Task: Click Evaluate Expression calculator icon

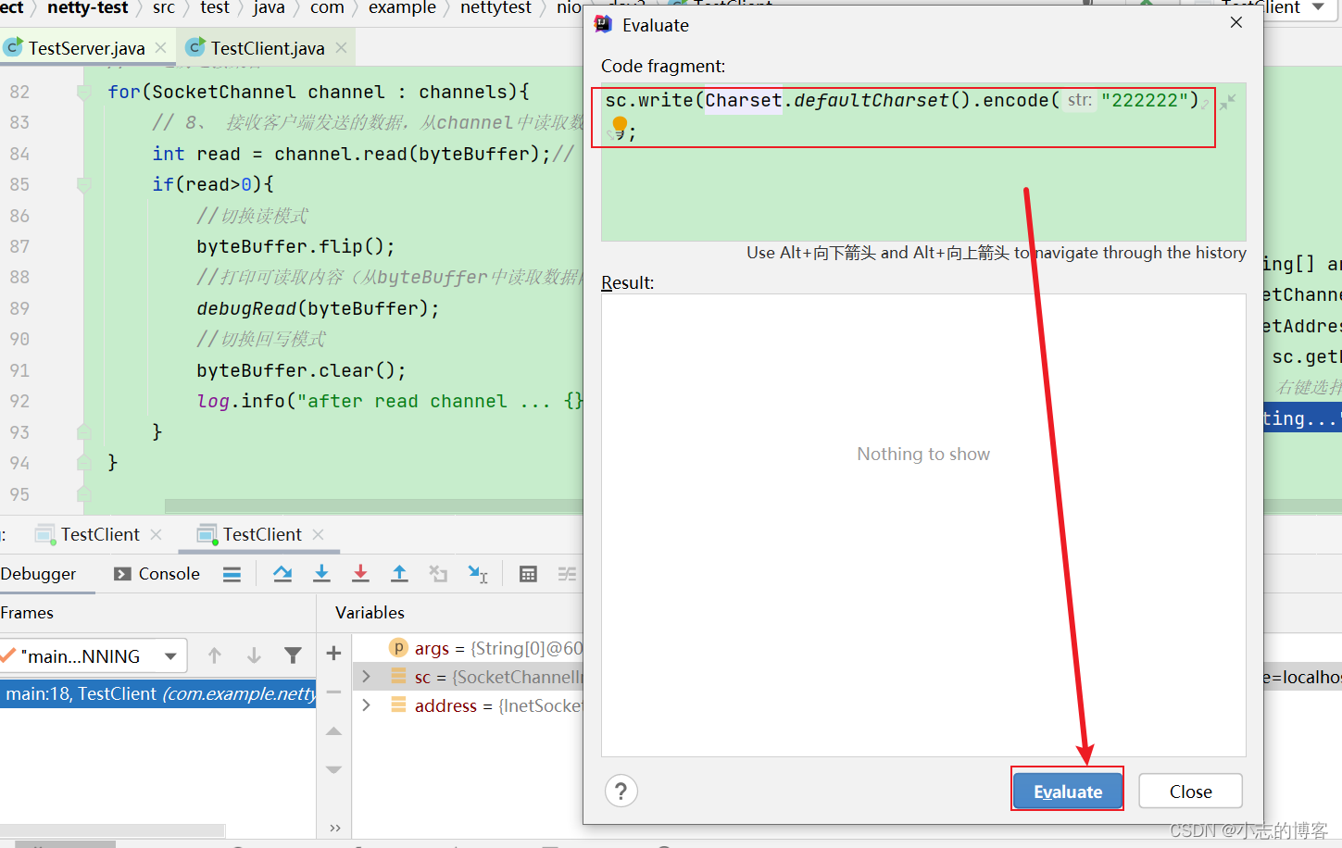Action: coord(528,574)
